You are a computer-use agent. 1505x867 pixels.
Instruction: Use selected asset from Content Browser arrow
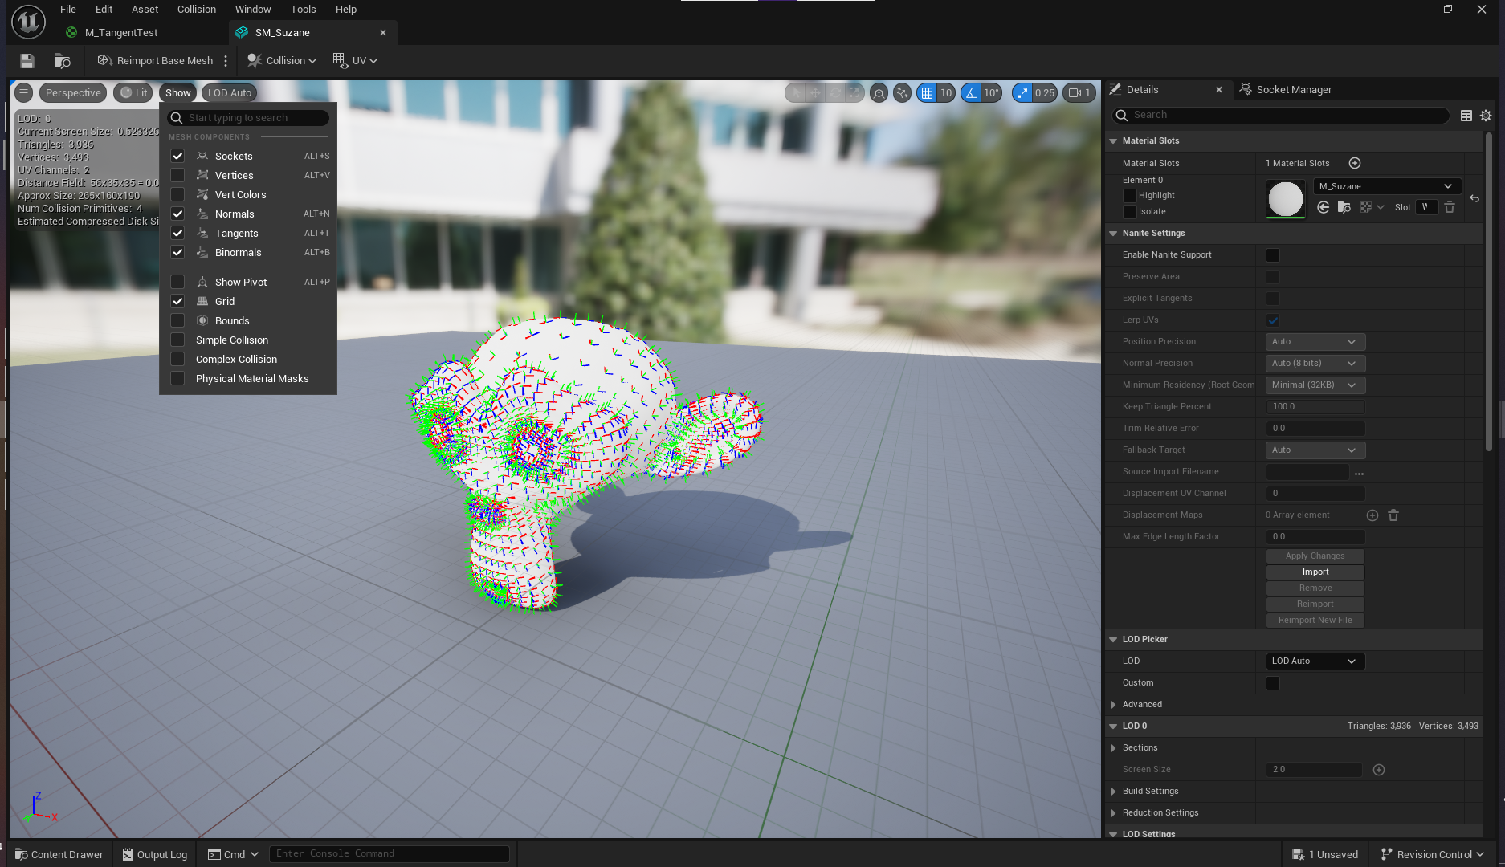click(1324, 207)
